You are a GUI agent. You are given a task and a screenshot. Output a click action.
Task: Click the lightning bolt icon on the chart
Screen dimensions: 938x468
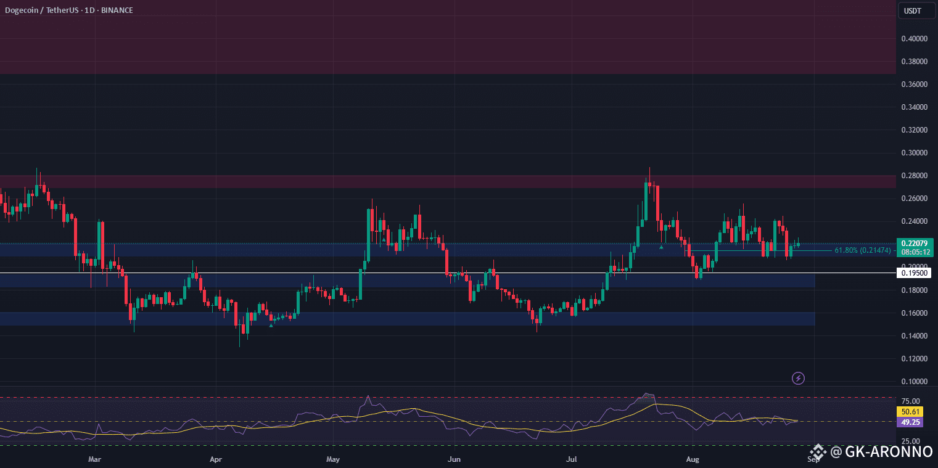(798, 377)
